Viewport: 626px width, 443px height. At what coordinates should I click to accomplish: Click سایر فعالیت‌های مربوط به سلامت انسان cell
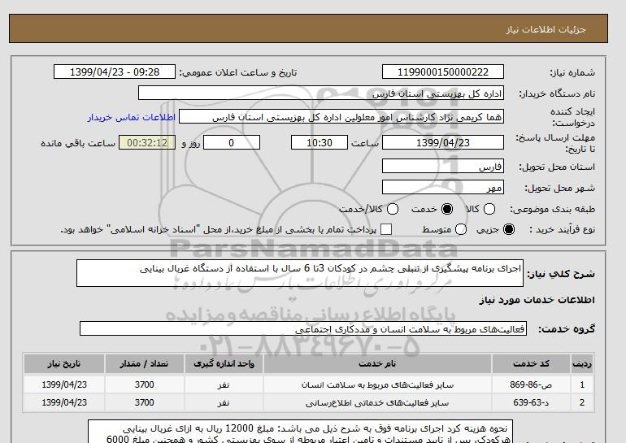click(377, 384)
